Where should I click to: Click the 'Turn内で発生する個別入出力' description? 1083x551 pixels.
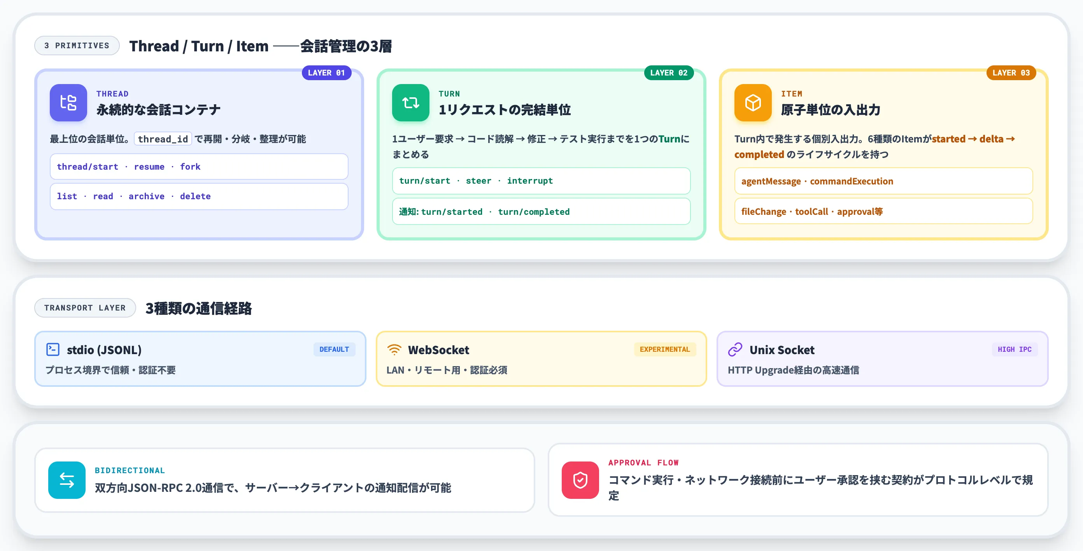[x=874, y=146]
